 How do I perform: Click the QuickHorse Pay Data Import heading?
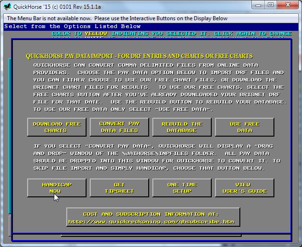(139, 56)
